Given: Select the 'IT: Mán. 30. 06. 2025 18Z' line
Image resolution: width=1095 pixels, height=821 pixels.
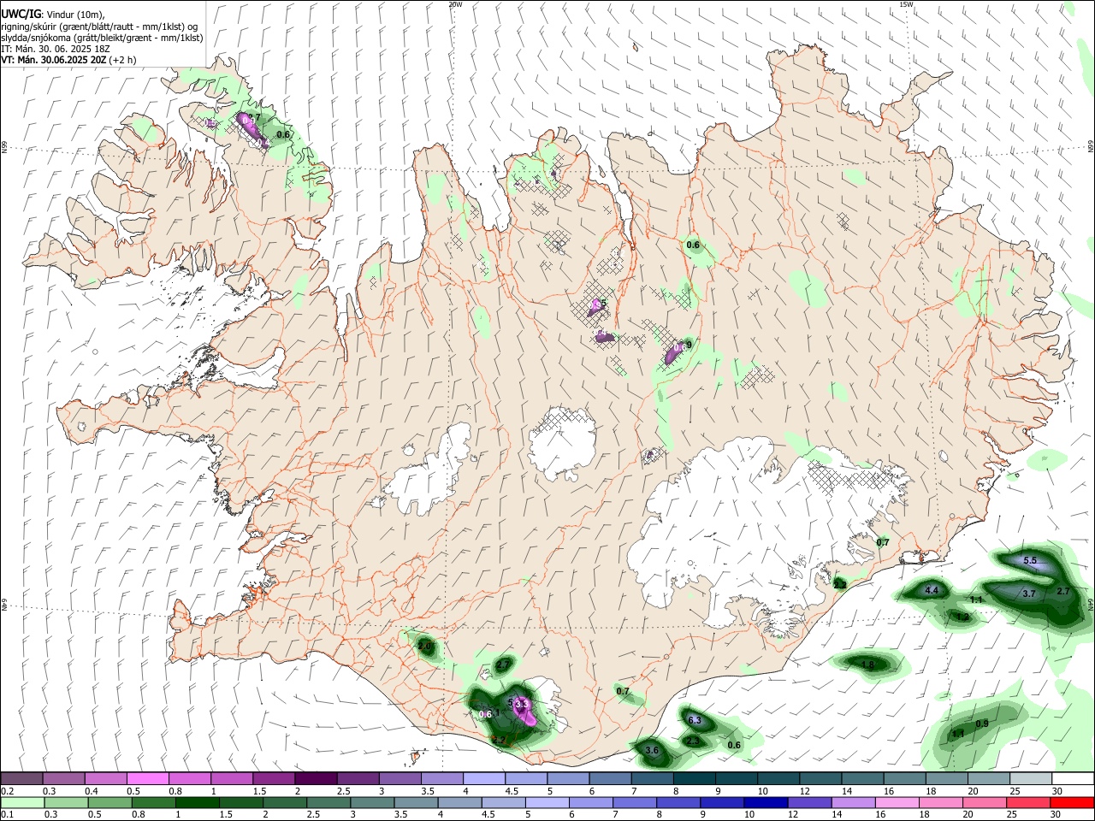Looking at the screenshot, I should tap(56, 49).
